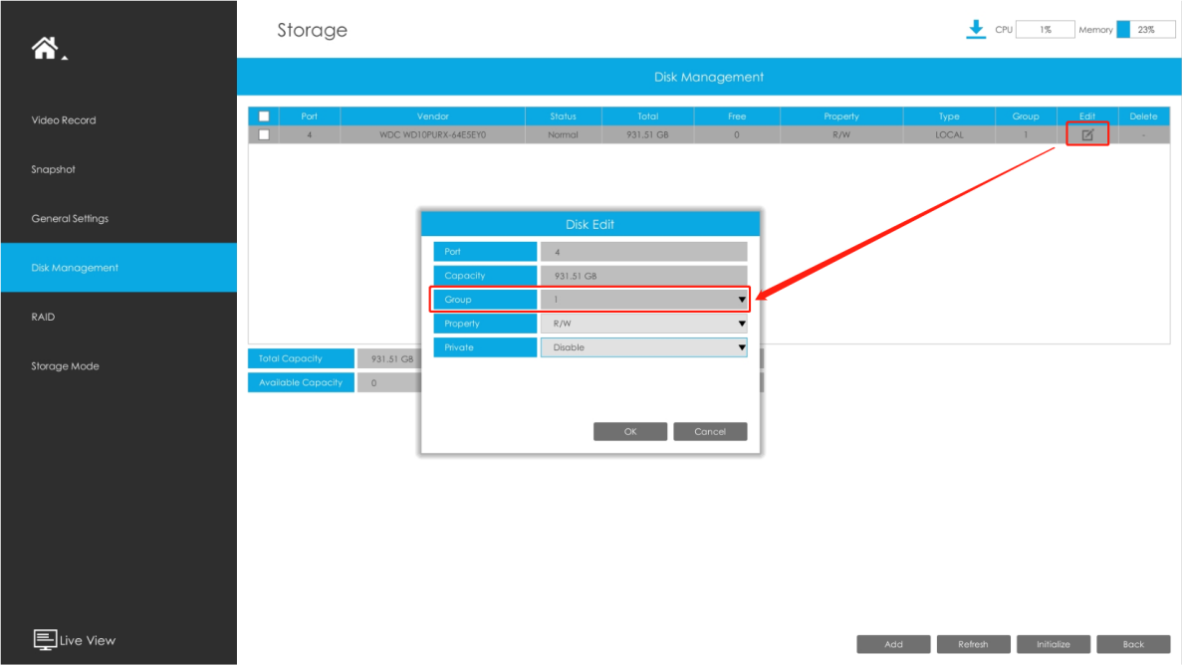Click the Normal status cell

[x=564, y=135]
